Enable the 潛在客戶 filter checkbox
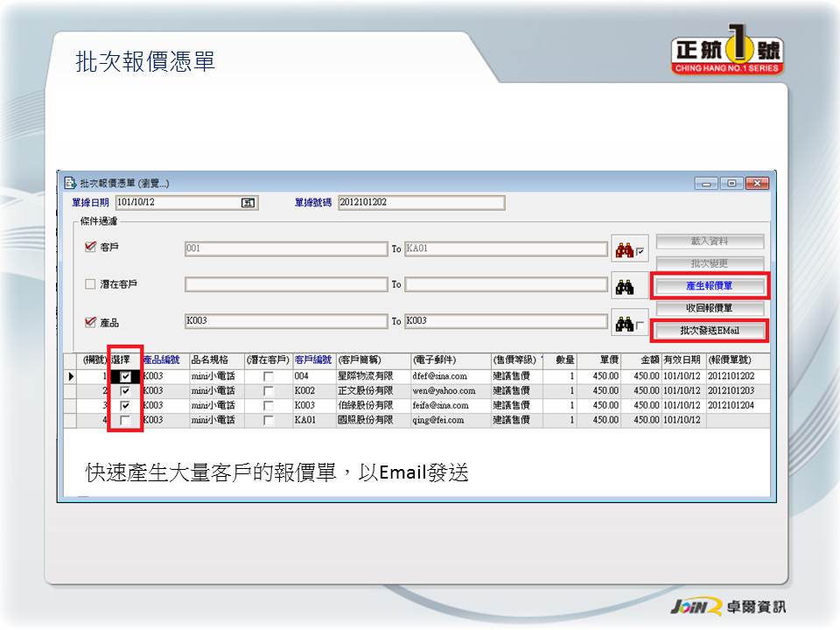The image size is (840, 630). [90, 284]
